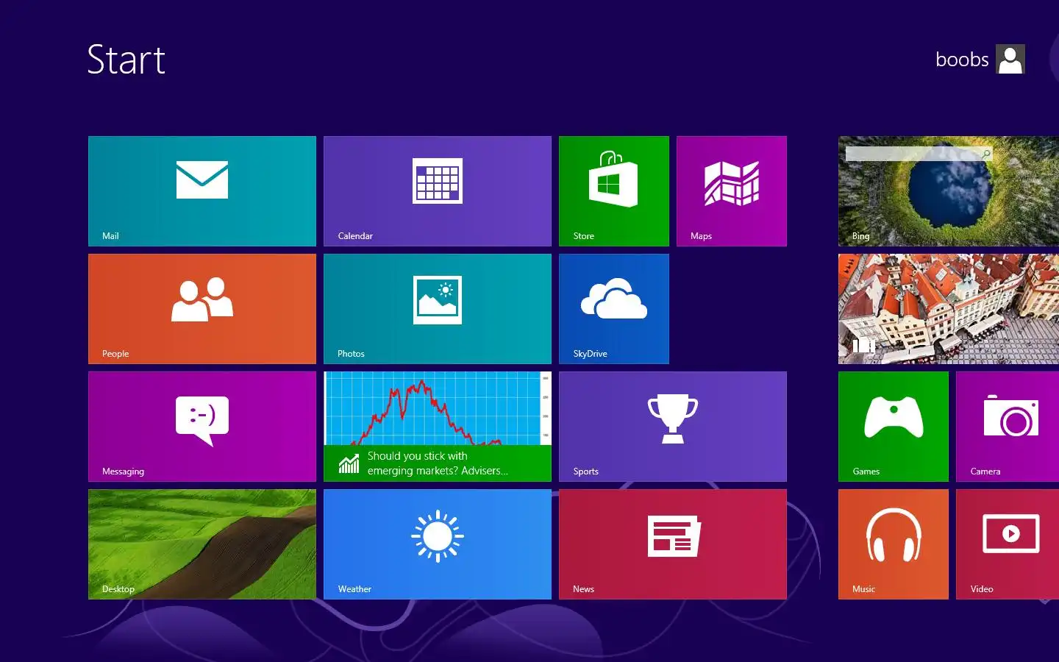
Task: Launch the Weather tile
Action: coord(438,544)
